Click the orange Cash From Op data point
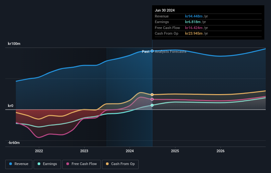Screen dimensions: 271x173 (x=152, y=94)
